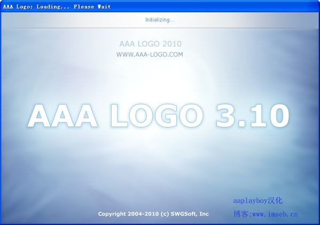The height and width of the screenshot is (225, 320).
Task: Click the gray loading status band
Action: click(160, 20)
